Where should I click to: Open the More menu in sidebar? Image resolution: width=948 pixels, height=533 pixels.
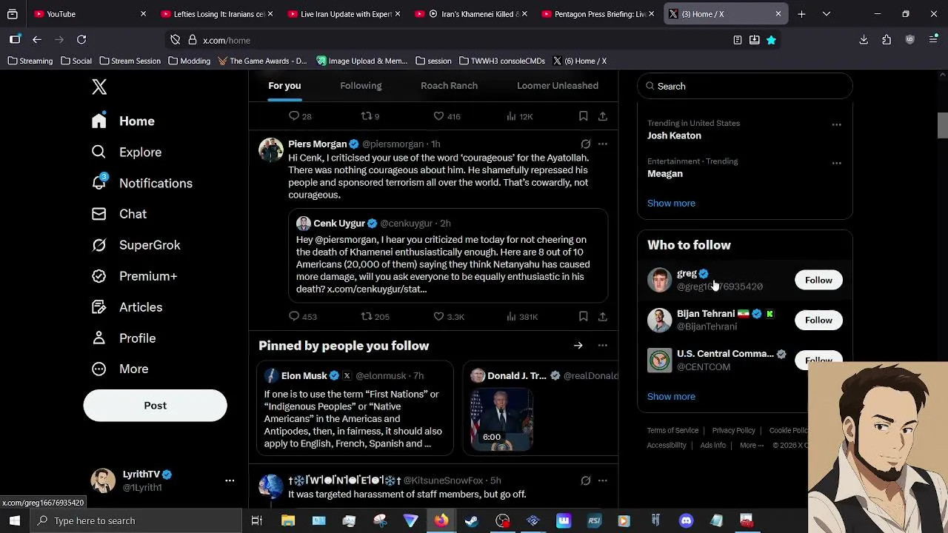pos(119,369)
